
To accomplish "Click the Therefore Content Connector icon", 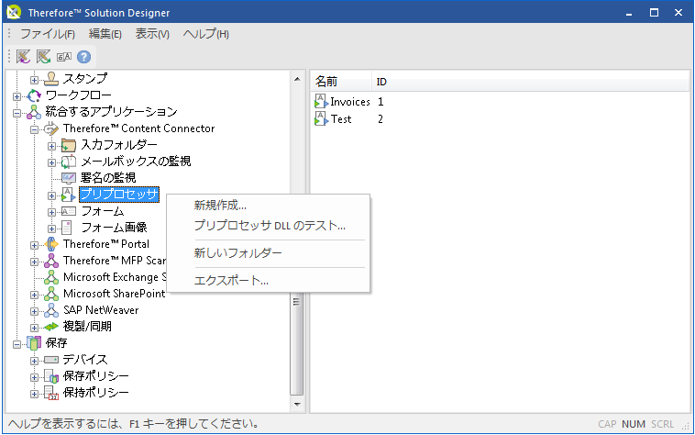I will coord(51,128).
